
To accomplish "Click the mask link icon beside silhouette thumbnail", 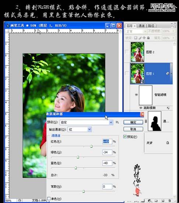I will pyautogui.click(x=146, y=121).
